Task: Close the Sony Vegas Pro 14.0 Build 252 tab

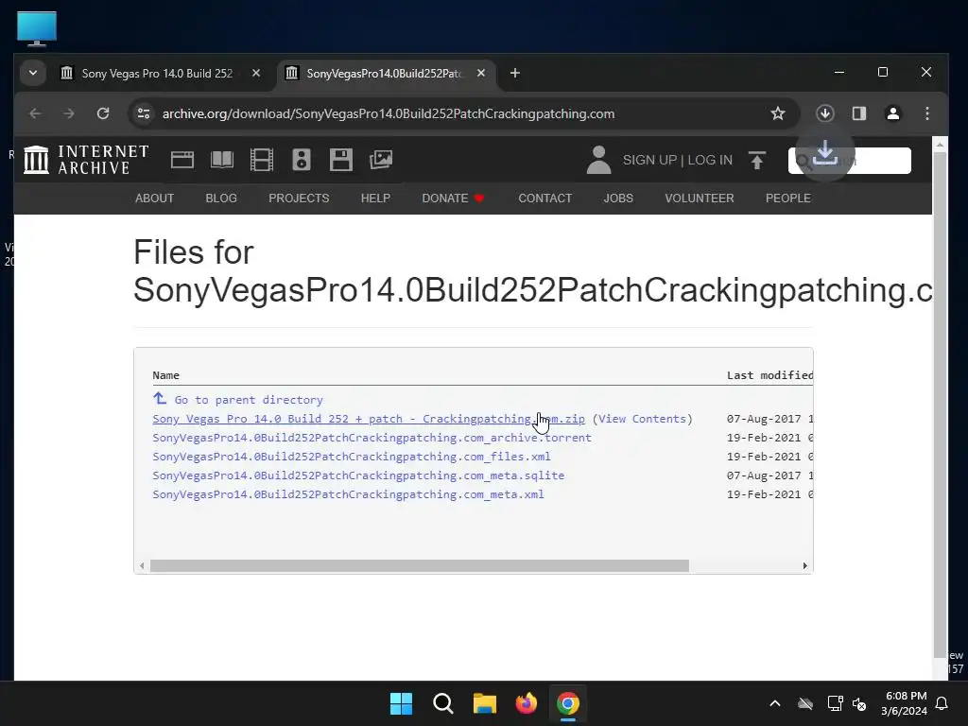Action: click(255, 73)
